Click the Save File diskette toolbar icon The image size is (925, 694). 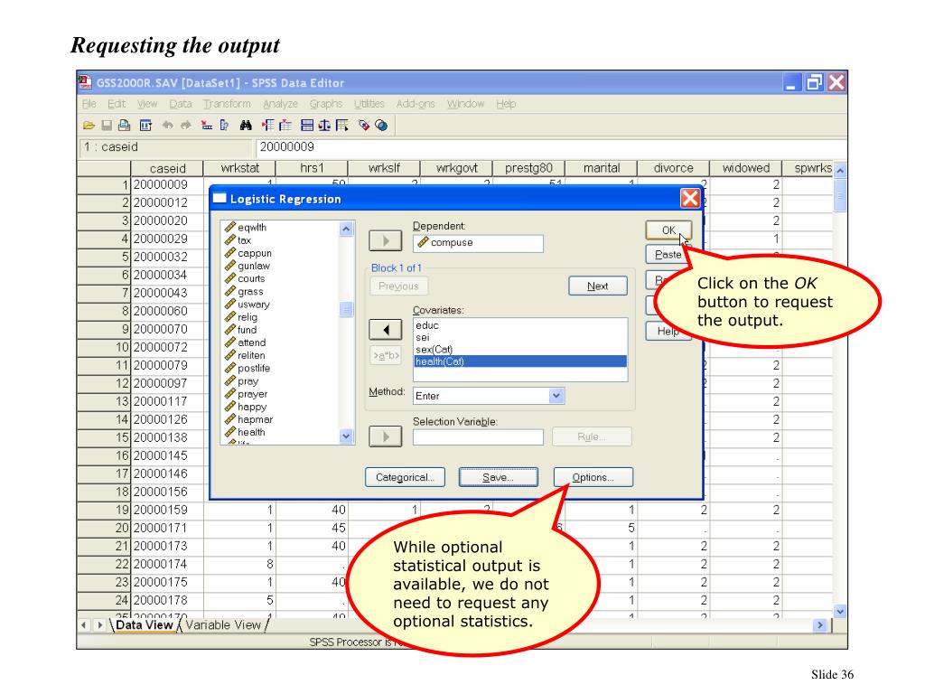click(107, 125)
